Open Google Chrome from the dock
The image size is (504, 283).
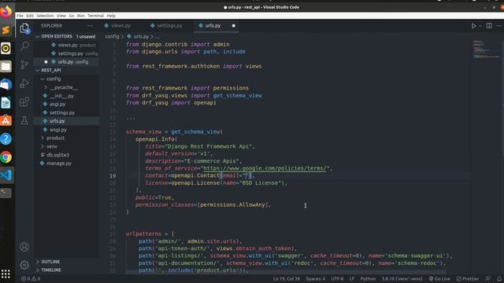6,157
